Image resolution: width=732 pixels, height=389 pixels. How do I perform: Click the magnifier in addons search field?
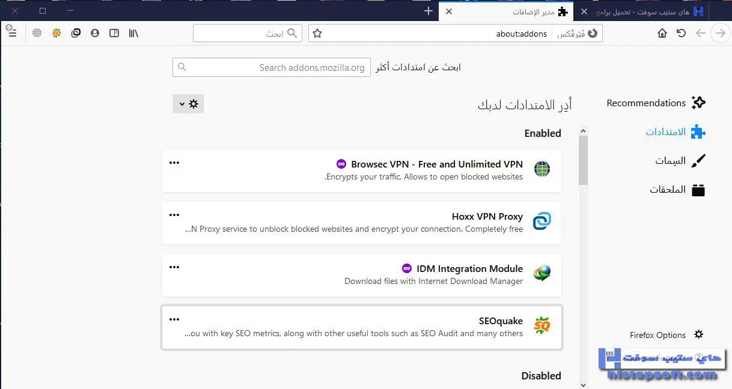coord(182,67)
